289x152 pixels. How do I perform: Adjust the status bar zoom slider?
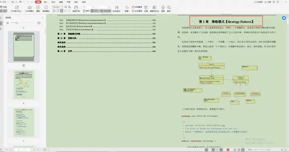[269, 150]
